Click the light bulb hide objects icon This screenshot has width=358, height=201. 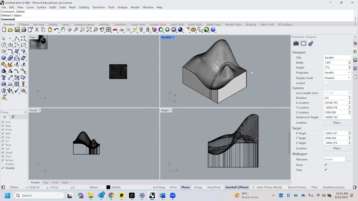(x=141, y=30)
